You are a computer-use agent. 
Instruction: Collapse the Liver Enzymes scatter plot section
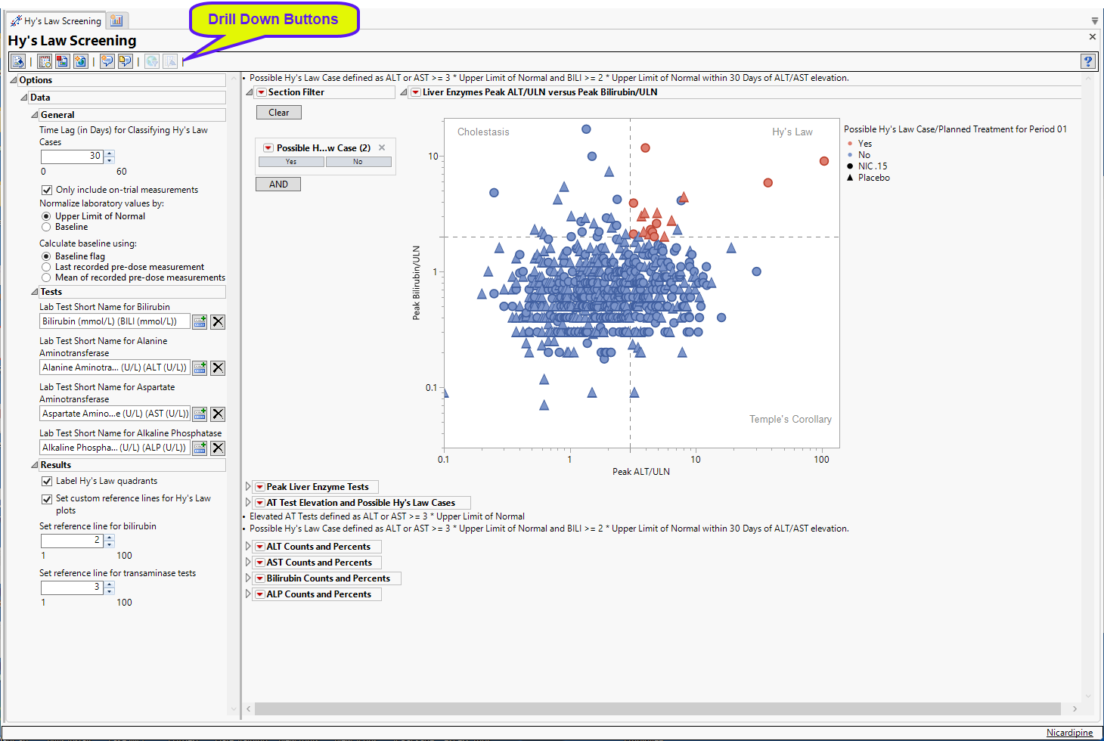point(404,92)
